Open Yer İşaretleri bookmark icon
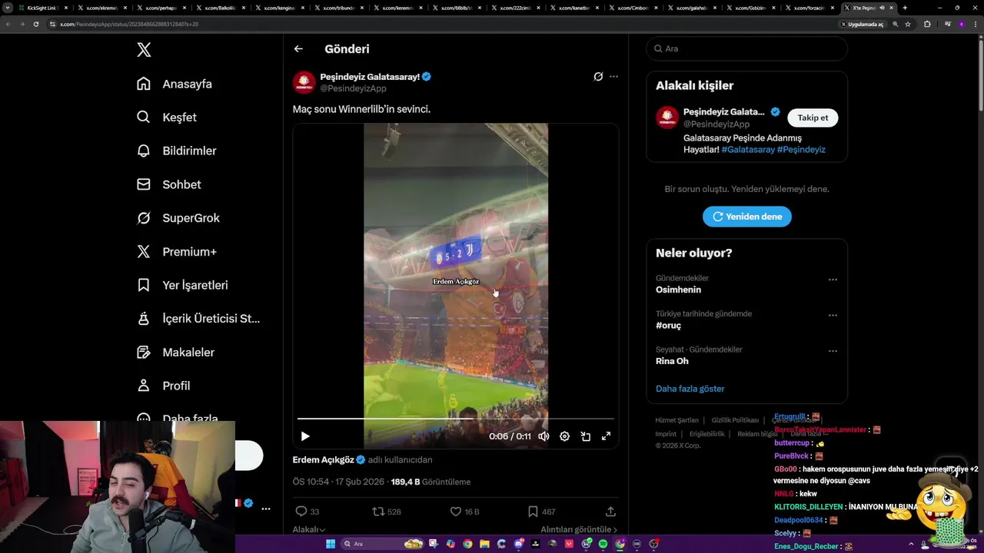Screen dimensions: 984x553 point(144,285)
